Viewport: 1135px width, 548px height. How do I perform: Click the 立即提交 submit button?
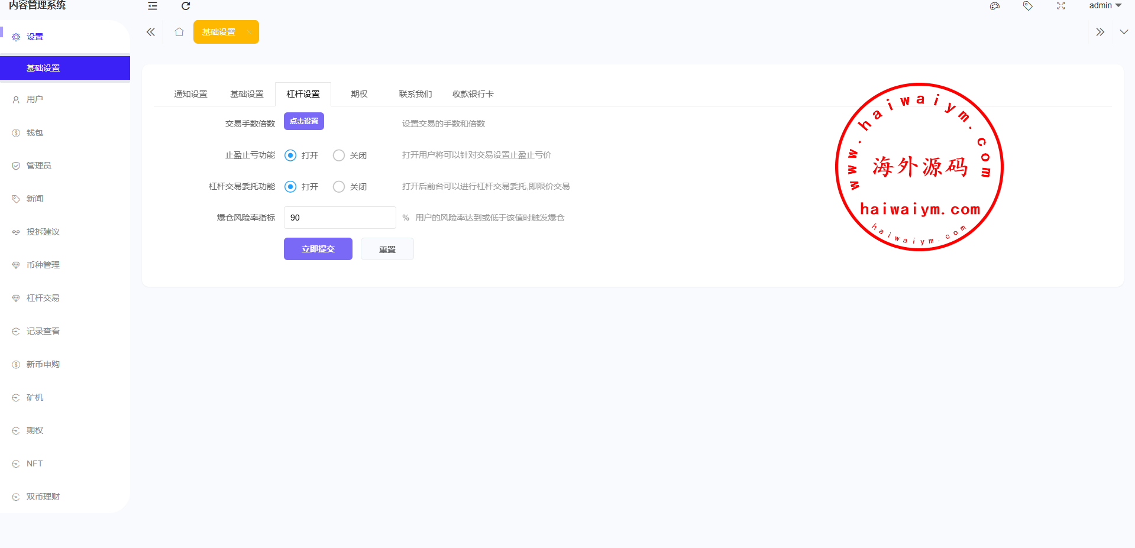tap(318, 249)
